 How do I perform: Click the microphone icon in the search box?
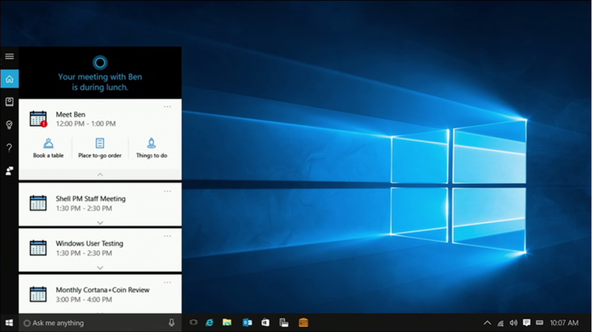[171, 322]
